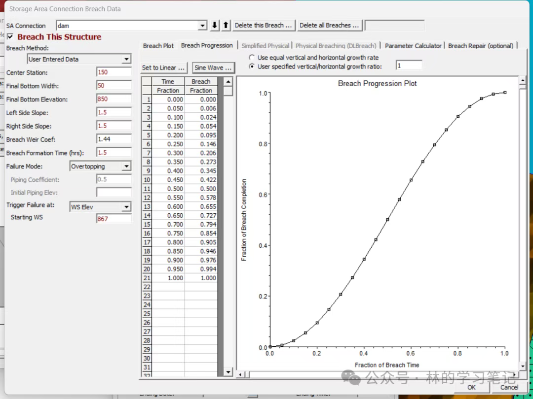Screen dimensions: 533x399
Task: Click the Final Bottom Width field
Action: click(114, 86)
